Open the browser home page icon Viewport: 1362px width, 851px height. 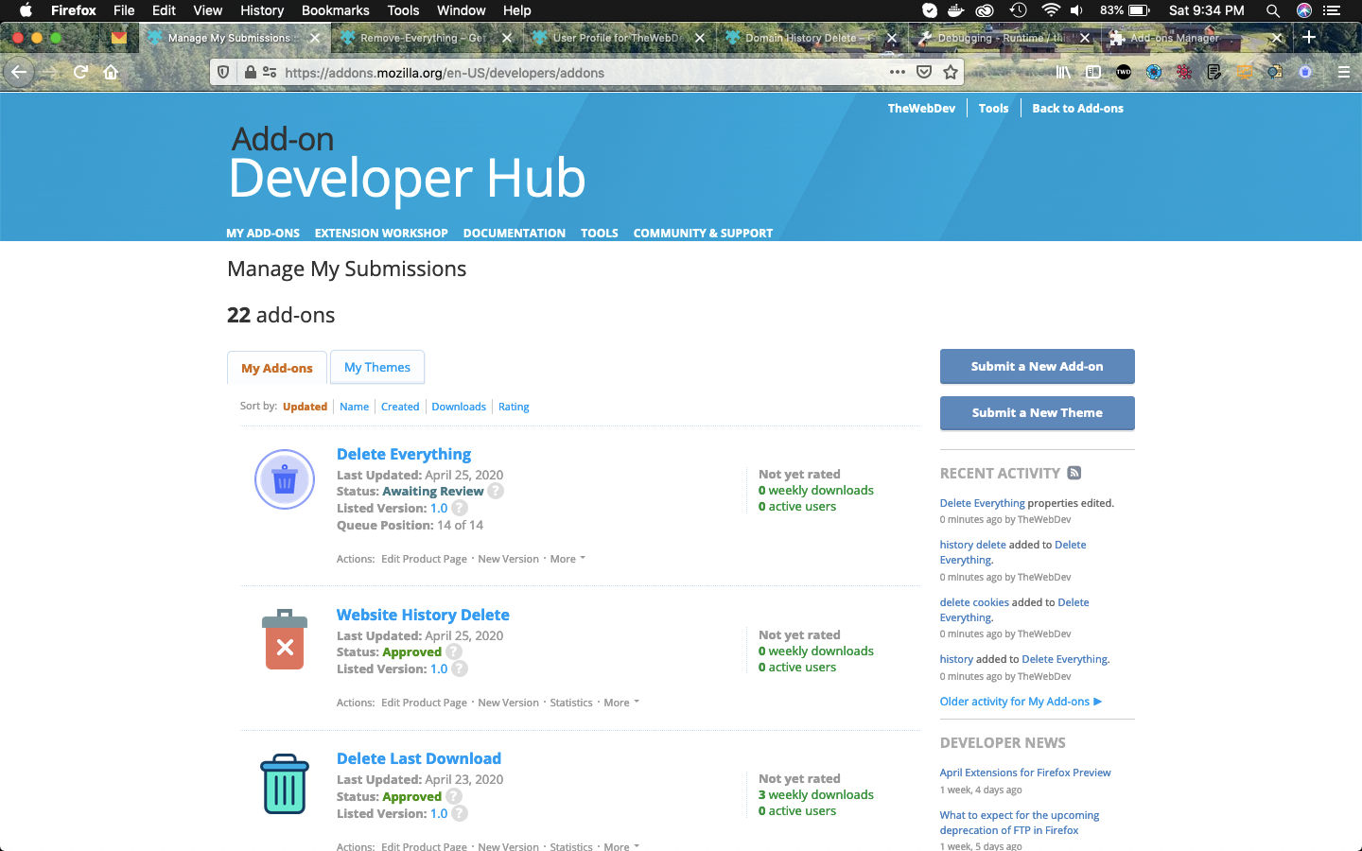111,72
